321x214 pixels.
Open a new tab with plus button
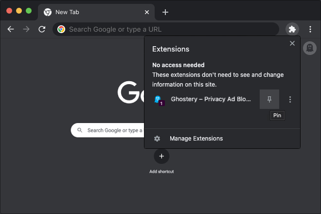tap(165, 12)
